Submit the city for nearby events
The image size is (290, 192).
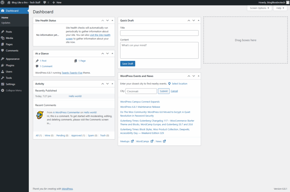[164, 91]
